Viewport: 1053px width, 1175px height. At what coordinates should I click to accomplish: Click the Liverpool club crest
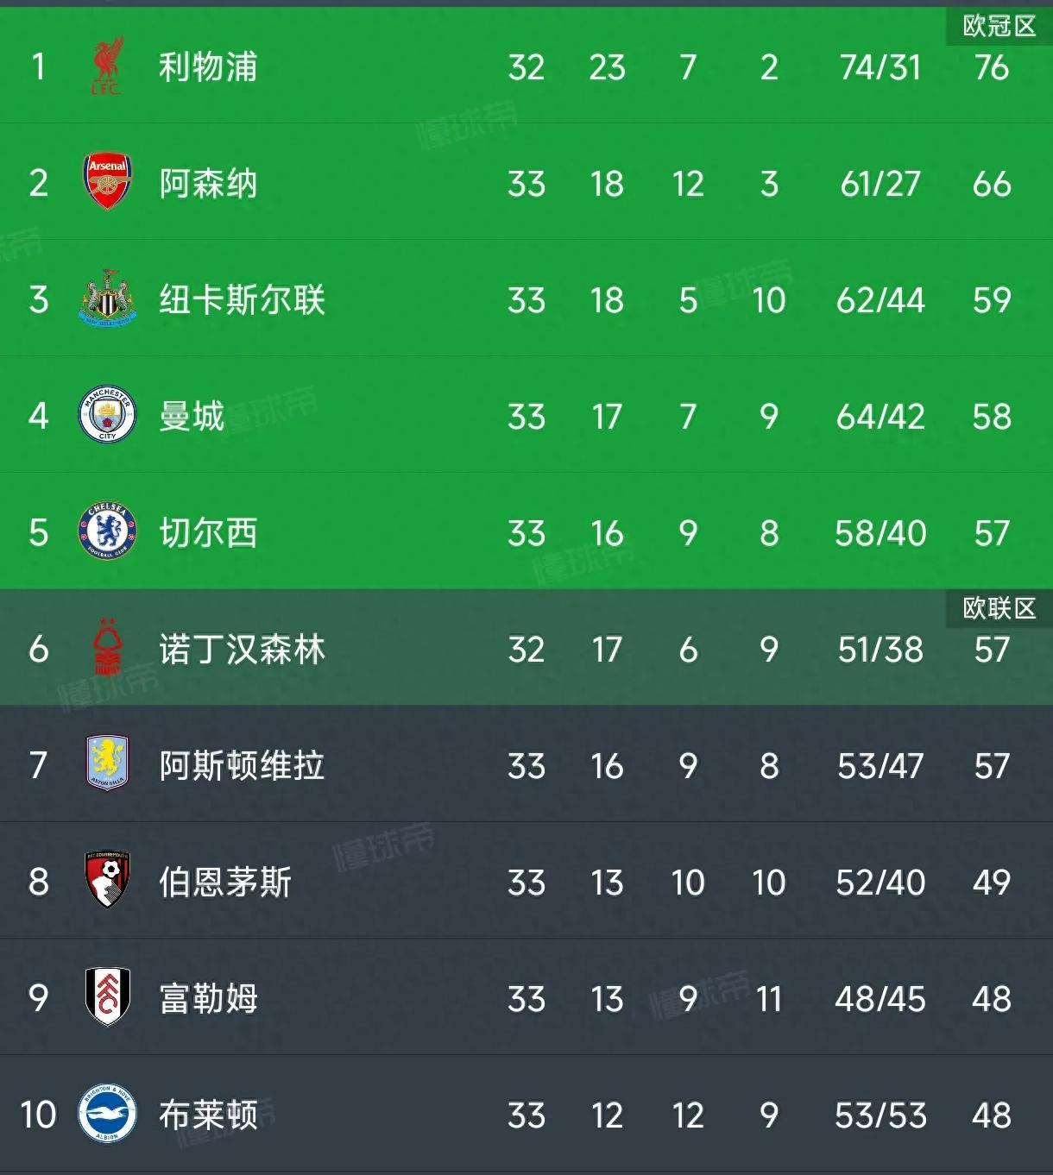pos(107,66)
